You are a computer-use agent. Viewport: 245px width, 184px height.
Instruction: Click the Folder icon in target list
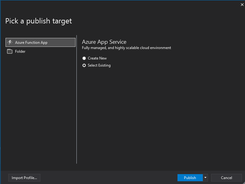point(10,51)
